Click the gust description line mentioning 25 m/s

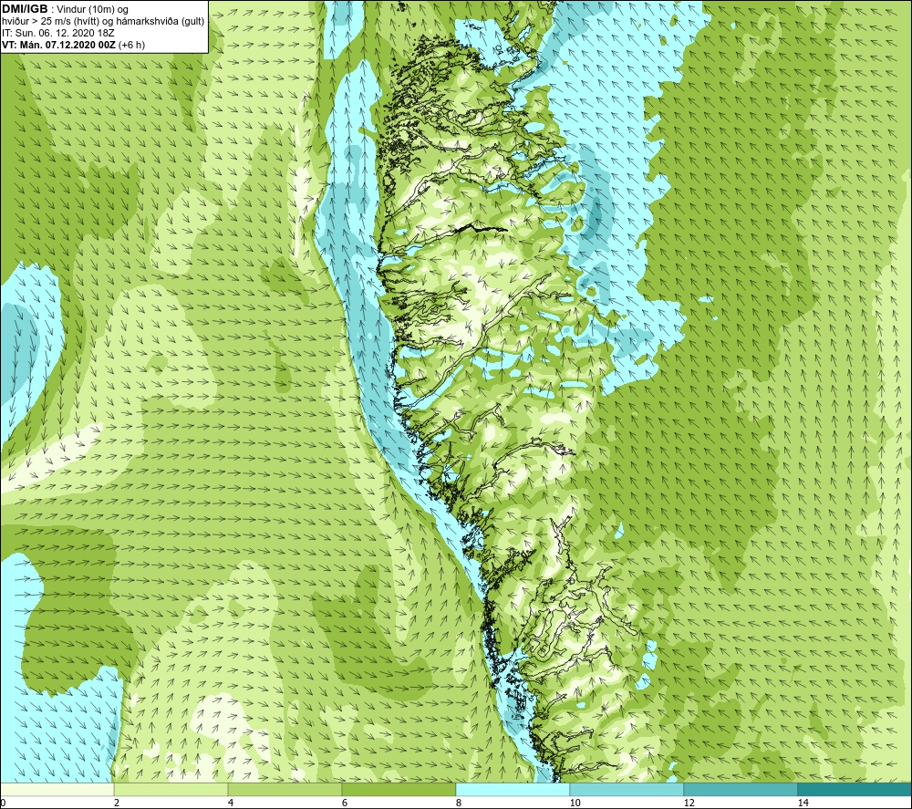tap(103, 22)
